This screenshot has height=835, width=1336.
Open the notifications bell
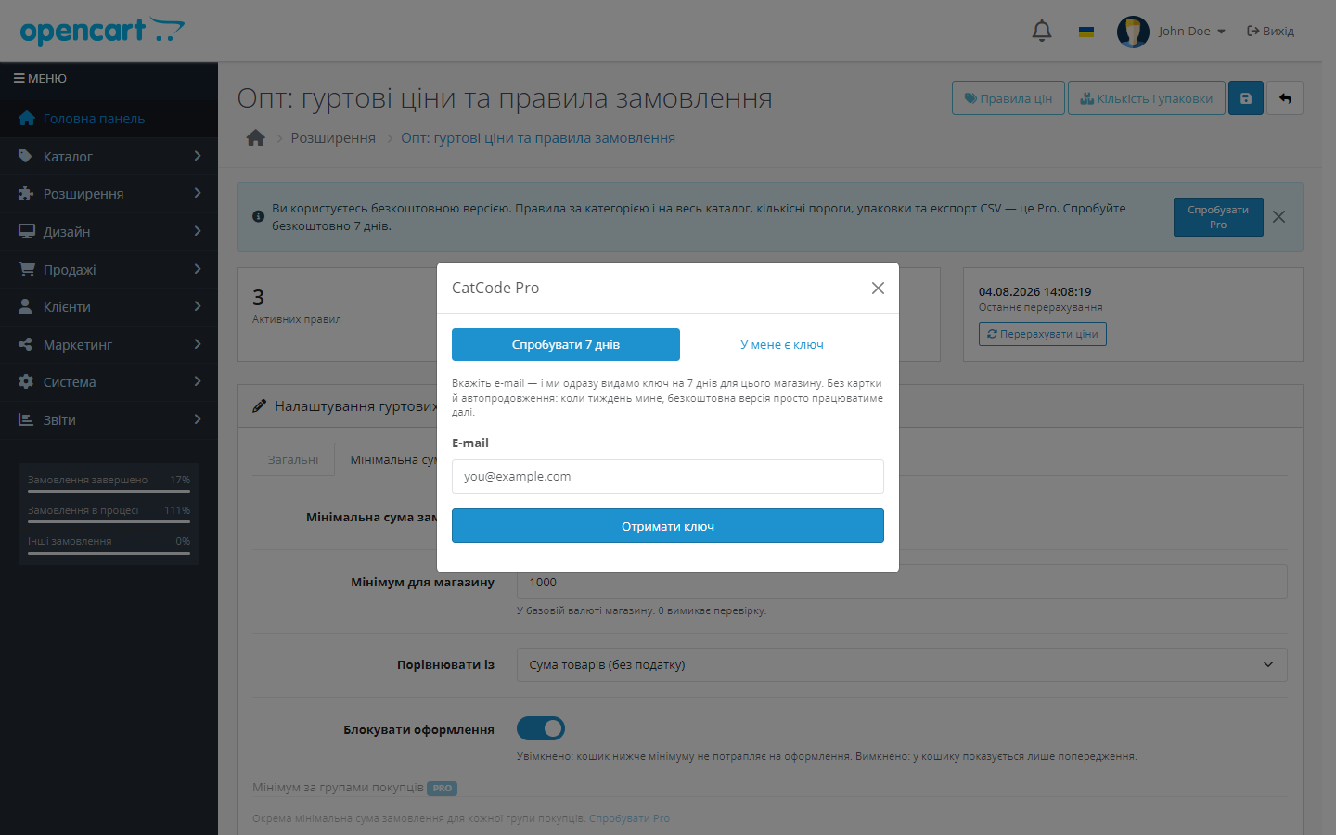[x=1042, y=31]
